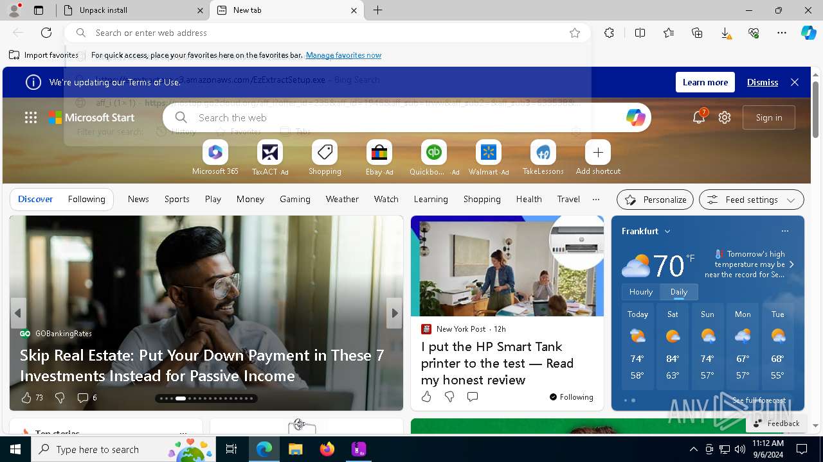Select the Discover feed tab
This screenshot has height=462, width=823.
35,199
